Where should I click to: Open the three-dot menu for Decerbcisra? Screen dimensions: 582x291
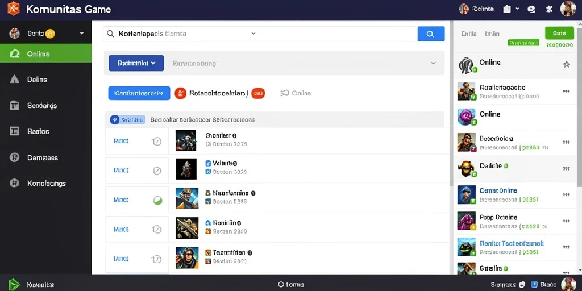point(566,142)
